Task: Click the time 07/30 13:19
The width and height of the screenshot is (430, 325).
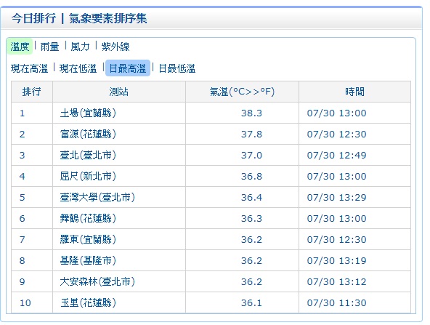Action: click(336, 261)
